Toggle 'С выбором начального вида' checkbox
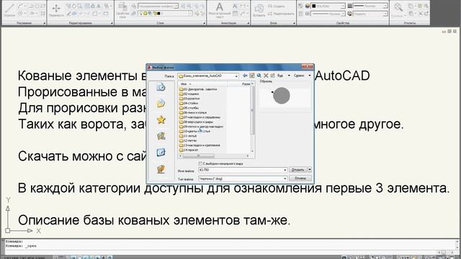The width and height of the screenshot is (461, 259). (200, 163)
